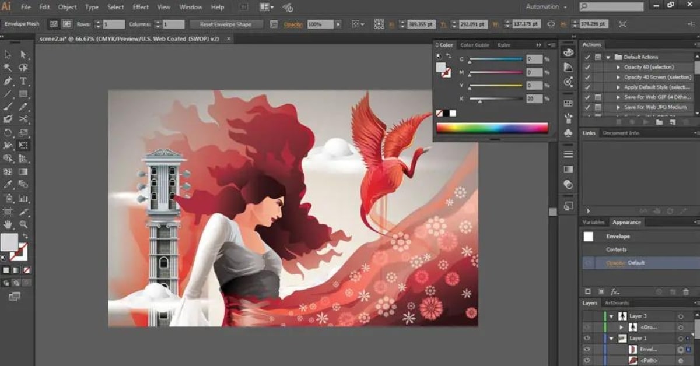This screenshot has width=700, height=366.
Task: Open the Color panel dock icon
Action: point(568,52)
